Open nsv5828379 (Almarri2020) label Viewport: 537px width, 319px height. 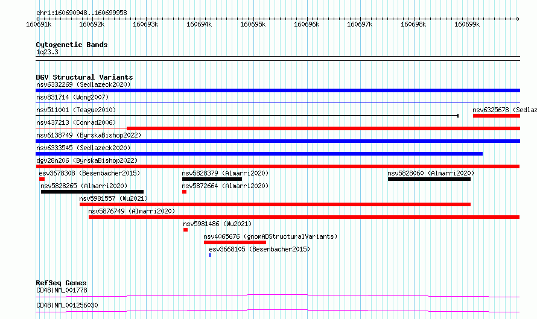225,173
